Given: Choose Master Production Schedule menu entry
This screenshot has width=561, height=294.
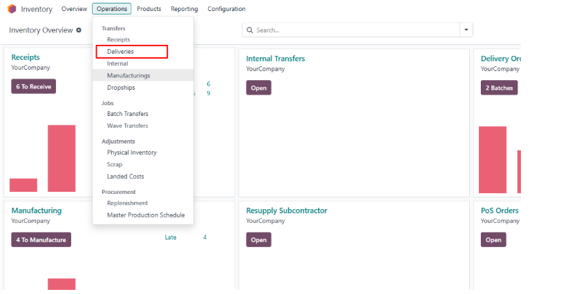Looking at the screenshot, I should click(146, 215).
